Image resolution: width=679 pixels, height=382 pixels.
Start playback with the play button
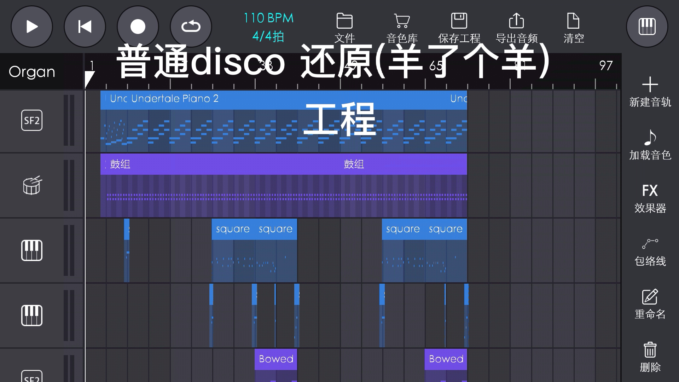click(x=32, y=27)
